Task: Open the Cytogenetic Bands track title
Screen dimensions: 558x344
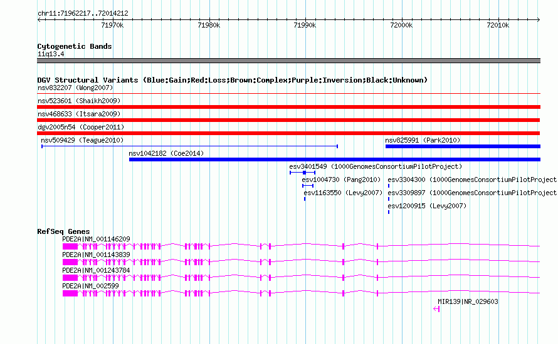Action: tap(75, 46)
